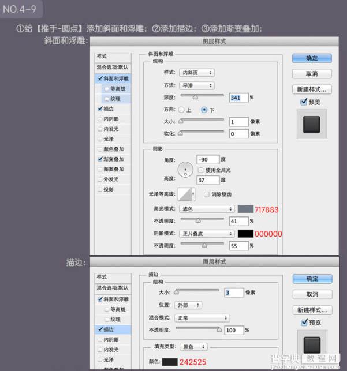This screenshot has height=371, width=347.
Task: Toggle 内阴影 checkbox in upper dialog
Action: tap(100, 119)
